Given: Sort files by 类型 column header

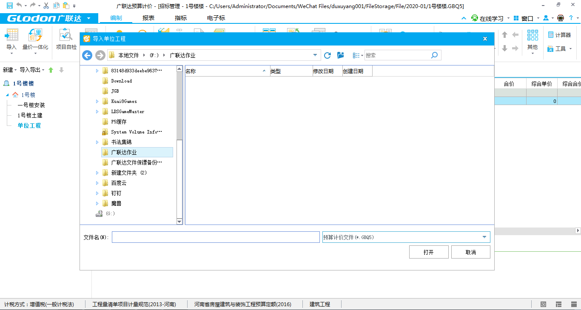Looking at the screenshot, I should pos(291,71).
